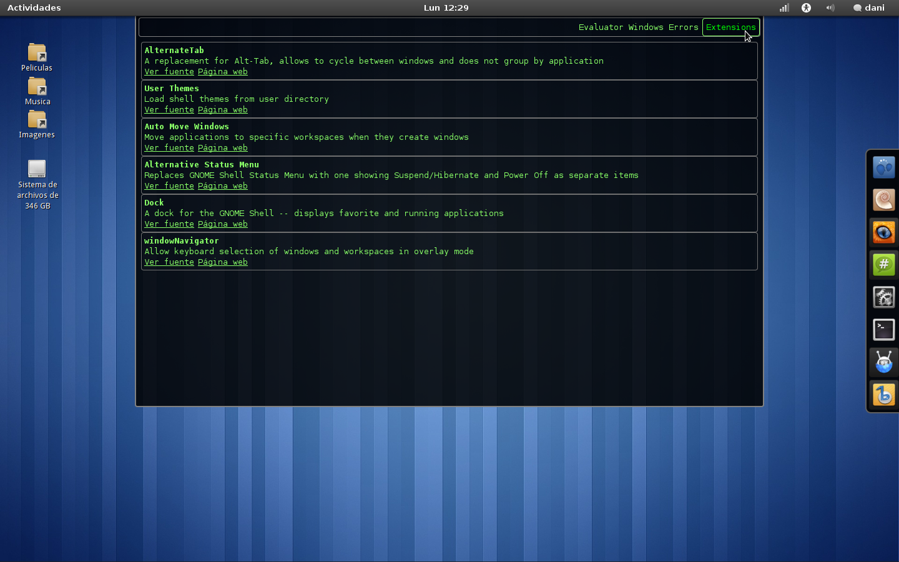Click 'Ver fuente' for User Themes
899x562 pixels.
pos(169,110)
